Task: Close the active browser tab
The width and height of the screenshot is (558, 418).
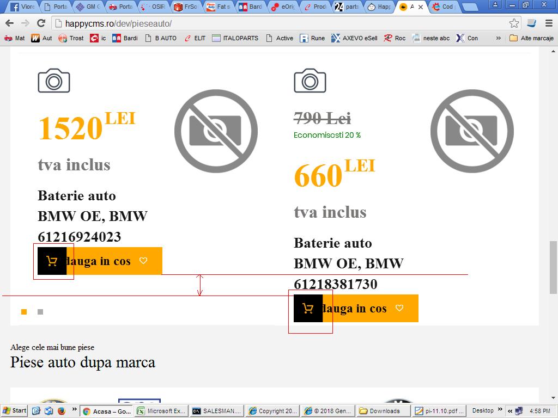Action: pyautogui.click(x=421, y=7)
